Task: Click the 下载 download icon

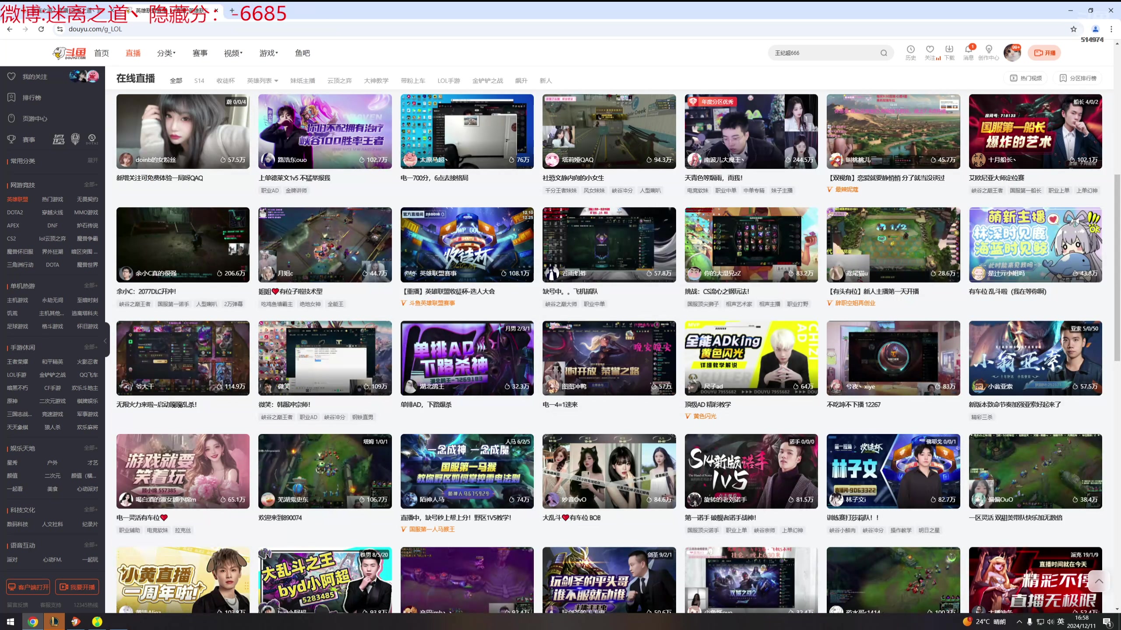Action: tap(949, 52)
